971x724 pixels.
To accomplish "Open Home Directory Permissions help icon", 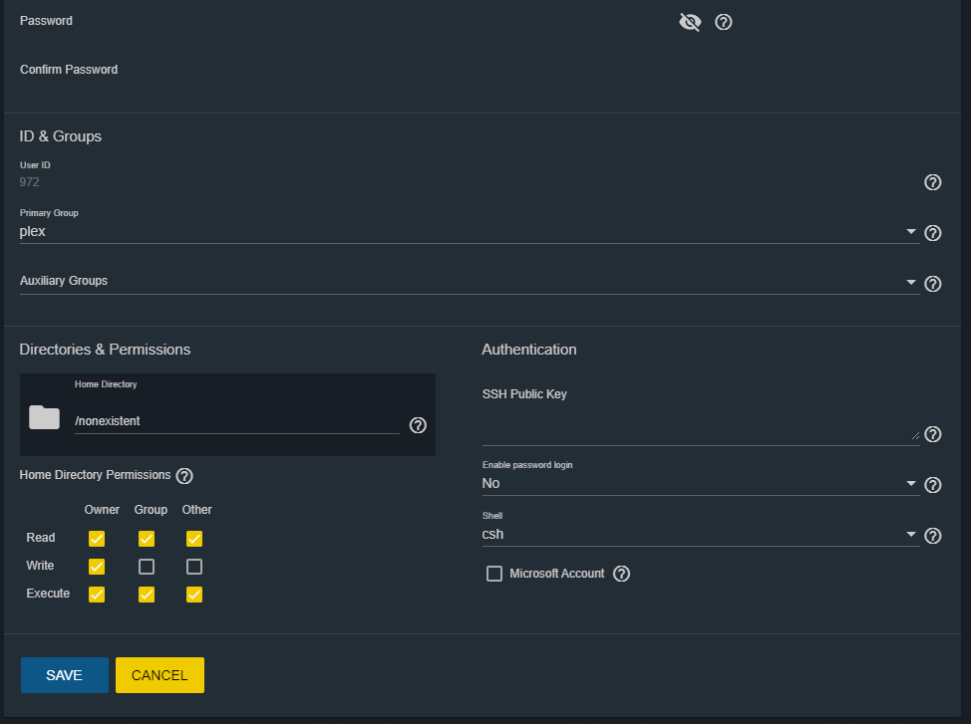I will pyautogui.click(x=184, y=476).
